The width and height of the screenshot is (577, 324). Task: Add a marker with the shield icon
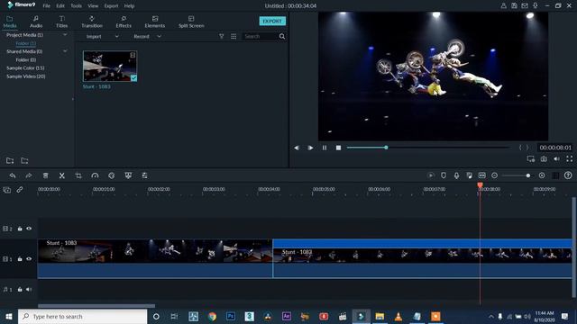click(x=444, y=175)
